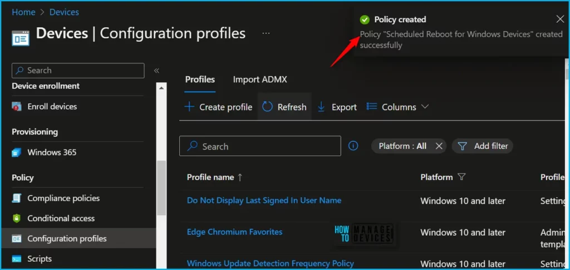Click Windows 10 and later in Do Not Display row
570x270 pixels.
click(463, 201)
